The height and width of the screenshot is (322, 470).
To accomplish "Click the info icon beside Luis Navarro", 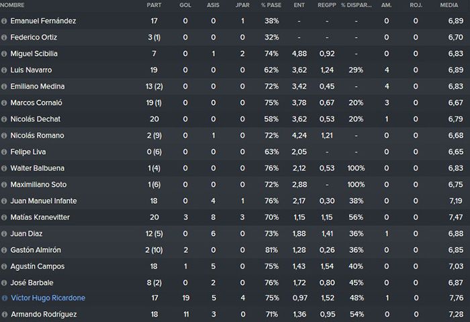I will 4,70.
